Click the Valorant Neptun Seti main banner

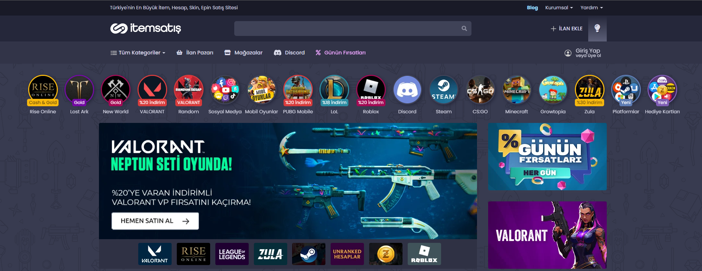click(288, 181)
